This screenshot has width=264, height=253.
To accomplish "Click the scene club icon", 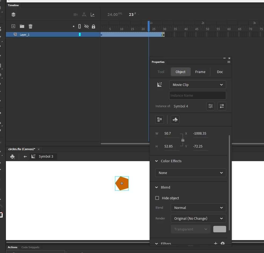I will 12,157.
